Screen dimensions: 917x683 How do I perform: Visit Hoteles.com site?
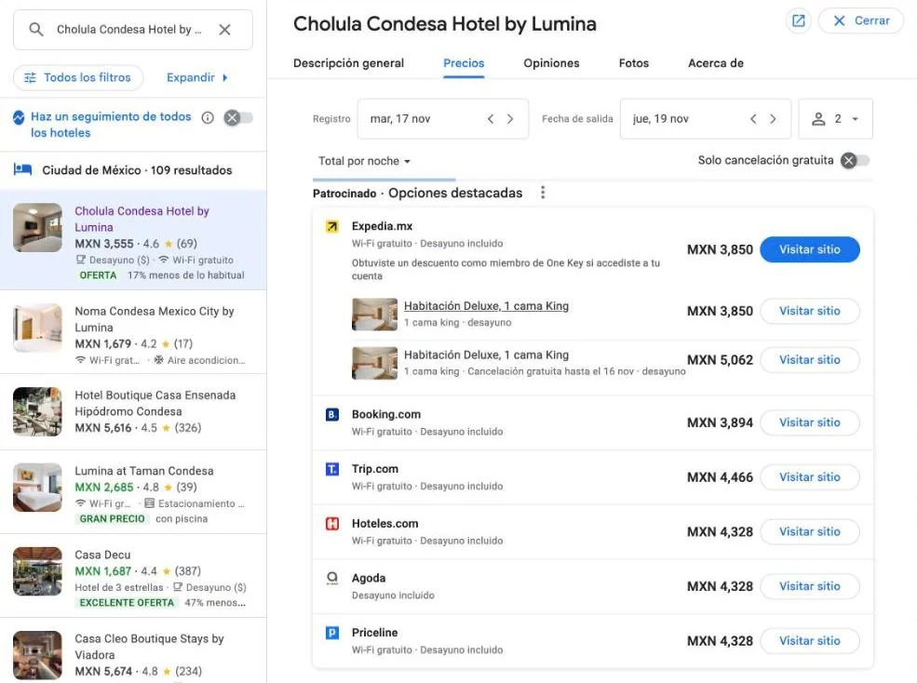click(x=809, y=531)
